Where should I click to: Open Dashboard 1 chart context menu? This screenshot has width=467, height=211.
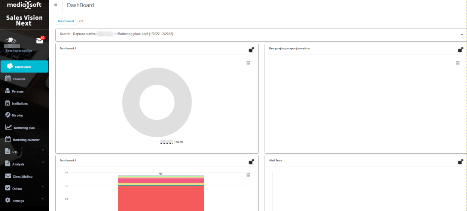pyautogui.click(x=248, y=63)
